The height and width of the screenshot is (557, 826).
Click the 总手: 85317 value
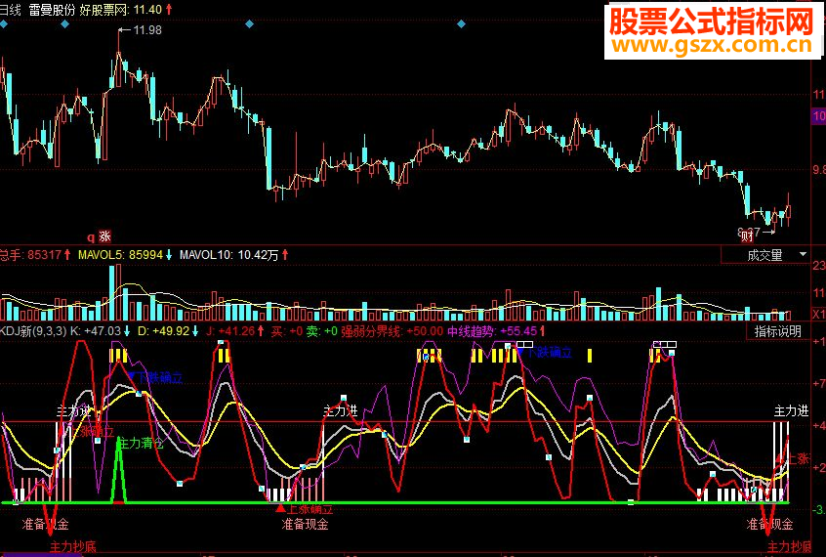pyautogui.click(x=30, y=255)
